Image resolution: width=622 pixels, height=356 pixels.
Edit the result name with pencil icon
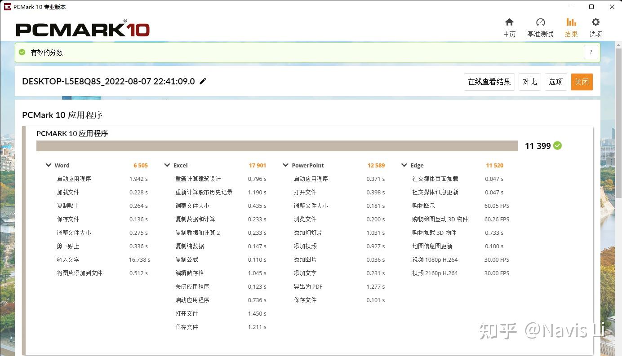pyautogui.click(x=203, y=81)
